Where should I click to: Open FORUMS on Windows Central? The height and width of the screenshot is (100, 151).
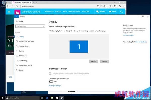pyautogui.click(x=101, y=12)
